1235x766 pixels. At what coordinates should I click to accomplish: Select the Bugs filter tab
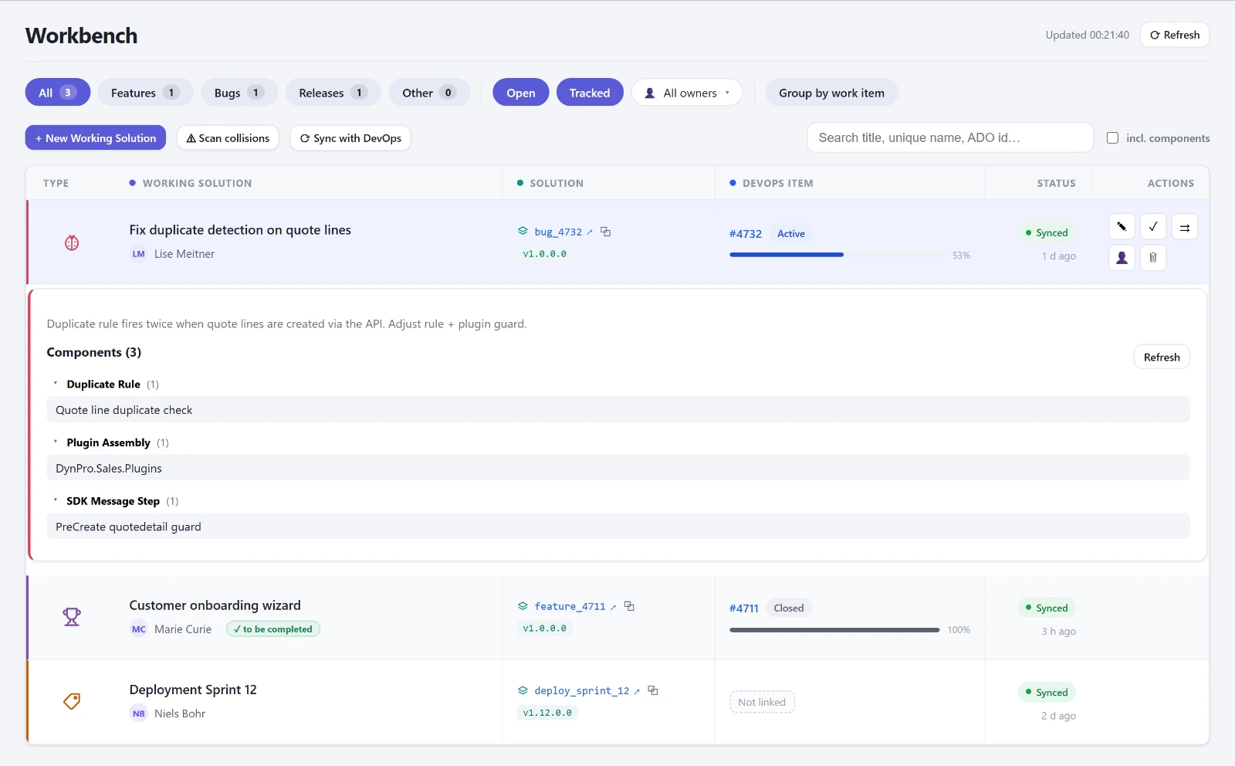239,93
